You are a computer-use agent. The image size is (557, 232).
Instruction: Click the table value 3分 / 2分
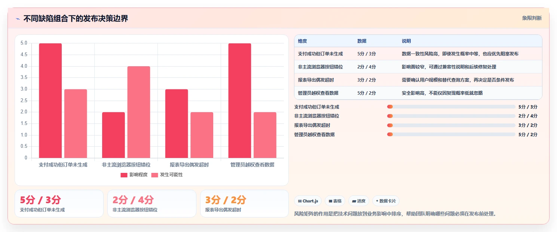(x=367, y=80)
